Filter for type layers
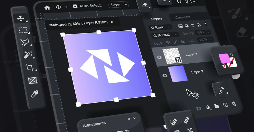Image resolution: width=254 pixels, height=132 pixels. point(193,25)
